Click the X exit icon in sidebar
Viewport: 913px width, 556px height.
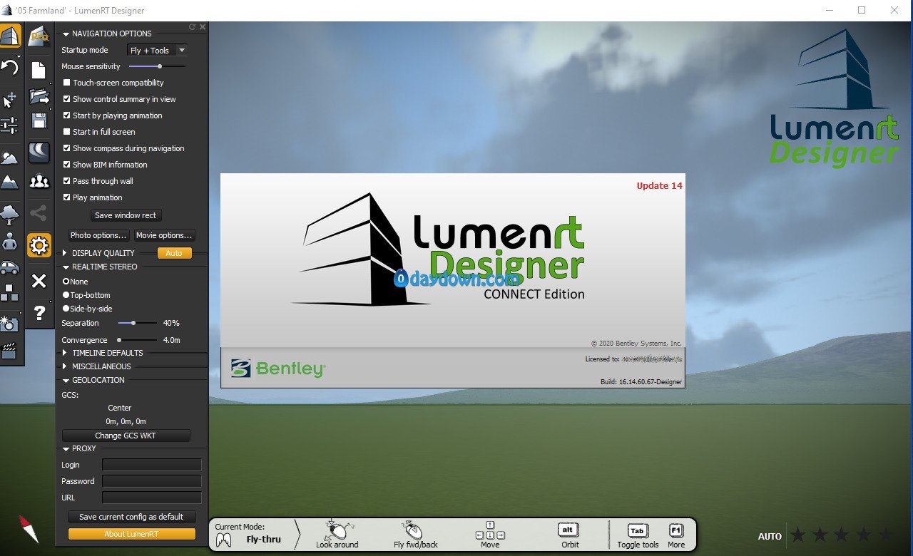pos(39,281)
